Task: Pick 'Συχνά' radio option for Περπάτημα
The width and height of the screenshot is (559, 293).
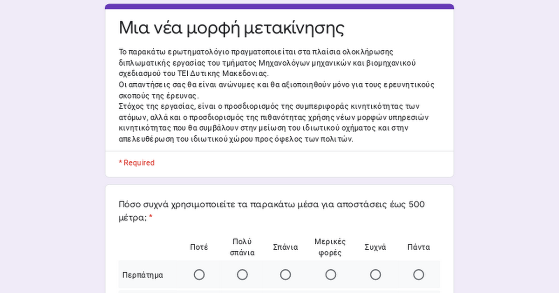Action: (375, 275)
